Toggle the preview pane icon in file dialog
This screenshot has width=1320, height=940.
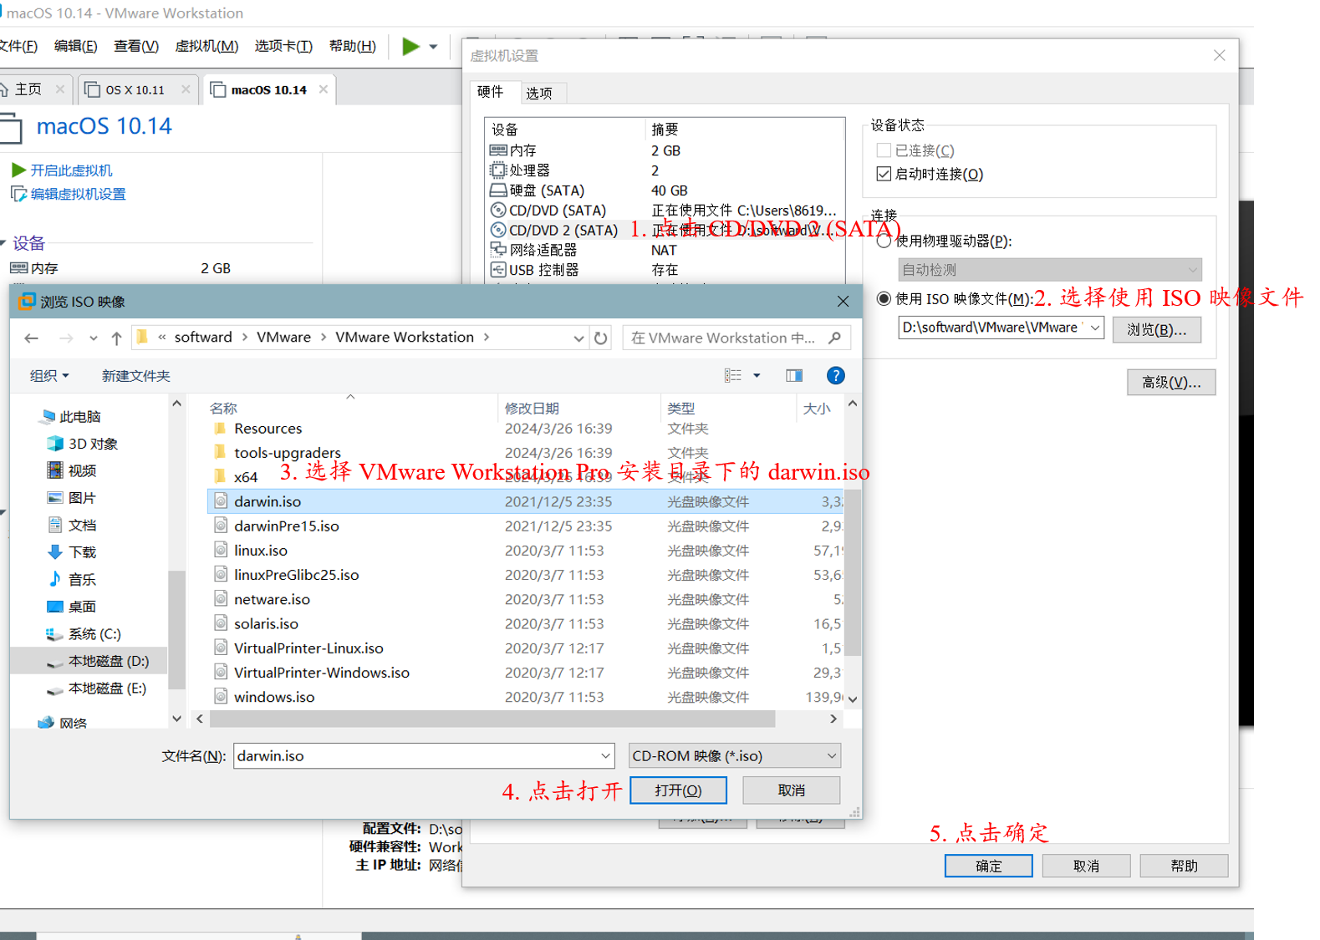pos(794,375)
